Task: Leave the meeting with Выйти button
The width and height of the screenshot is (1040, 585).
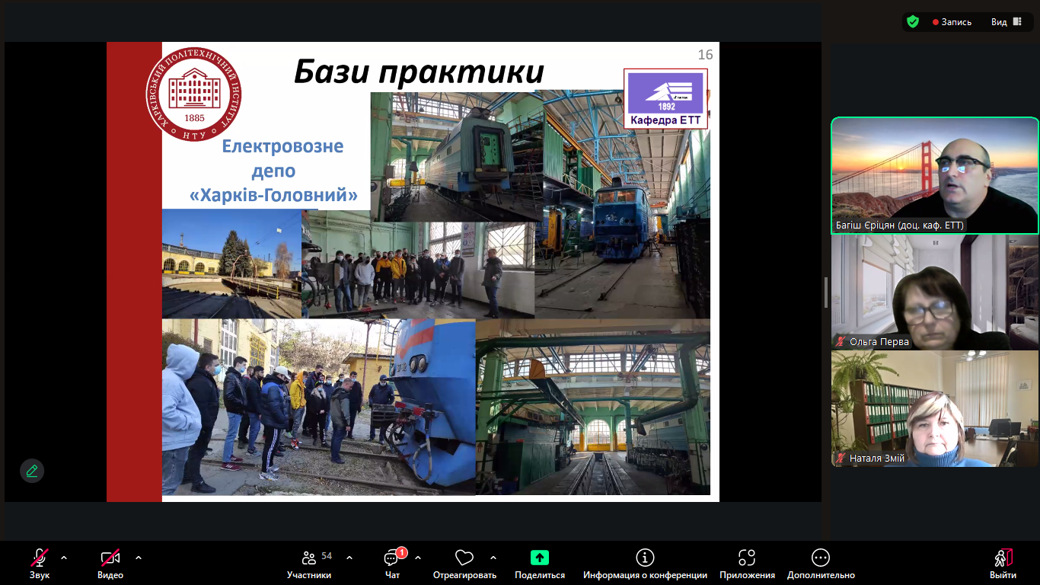Action: pos(1003,558)
